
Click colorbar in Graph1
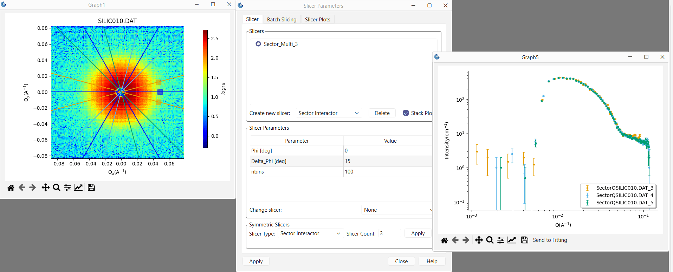(x=205, y=89)
